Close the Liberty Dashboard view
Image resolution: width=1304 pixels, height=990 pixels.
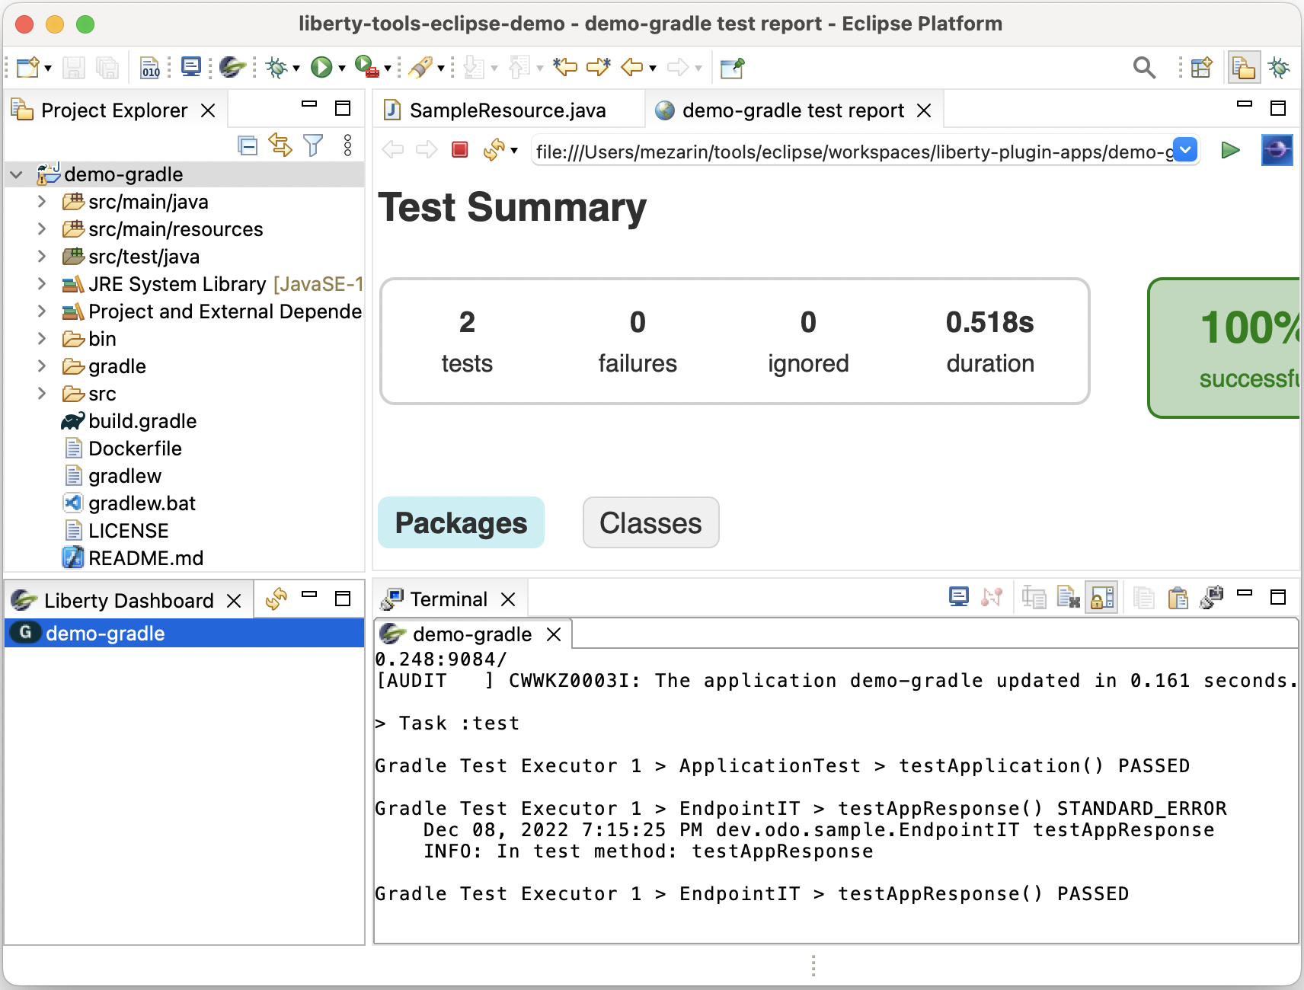[x=234, y=601]
